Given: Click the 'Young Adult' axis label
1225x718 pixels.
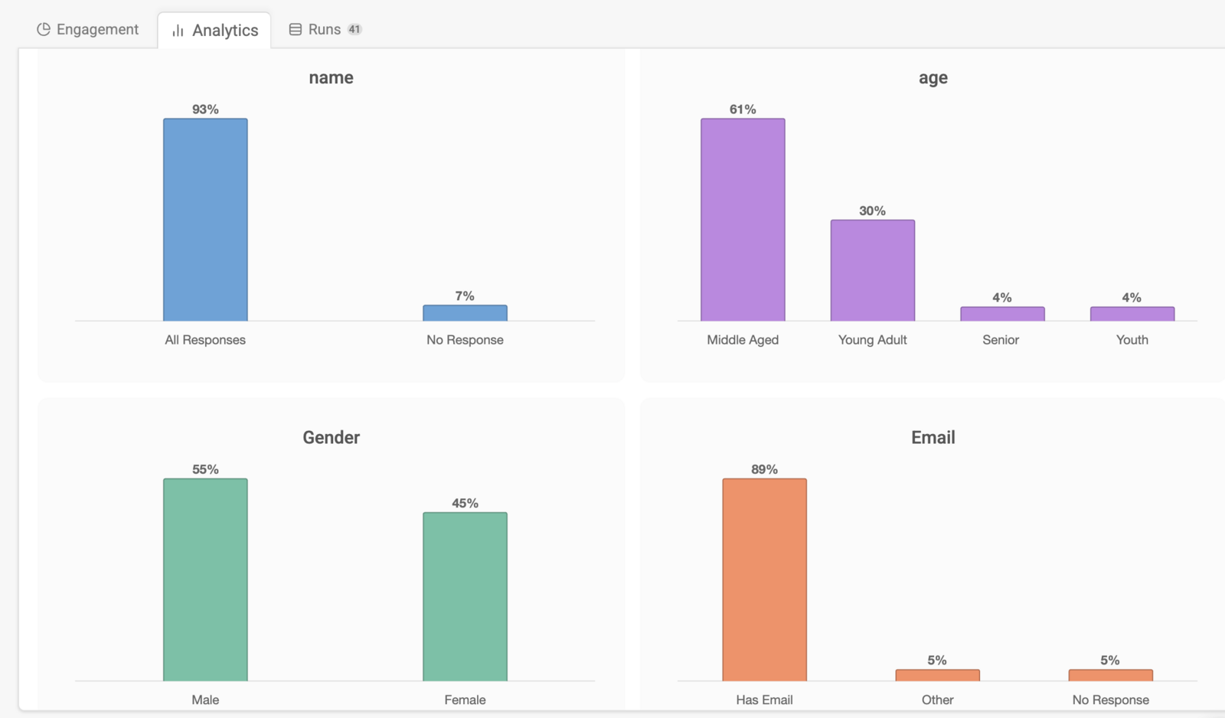Looking at the screenshot, I should click(x=873, y=340).
